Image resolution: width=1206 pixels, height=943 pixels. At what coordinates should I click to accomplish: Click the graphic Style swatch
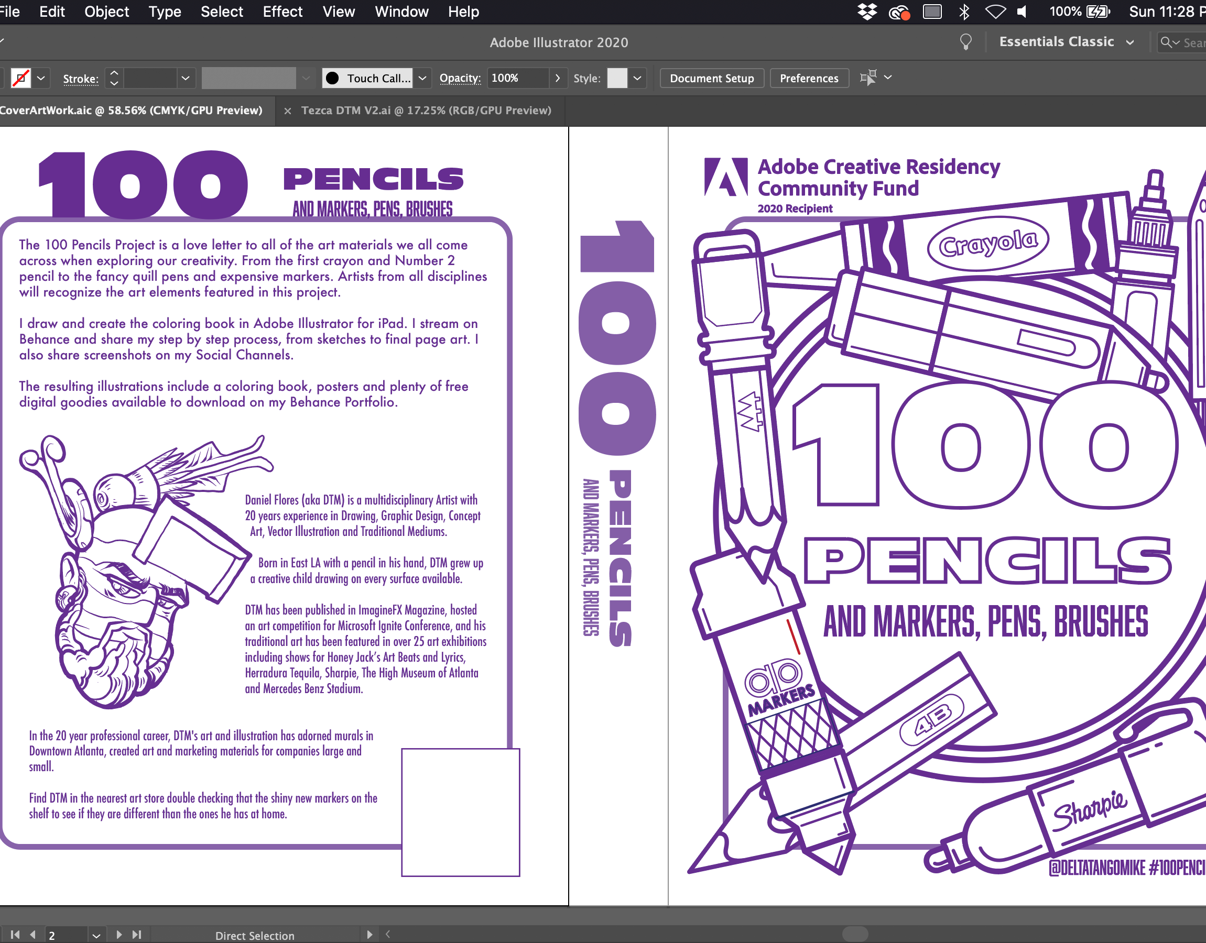(x=617, y=78)
